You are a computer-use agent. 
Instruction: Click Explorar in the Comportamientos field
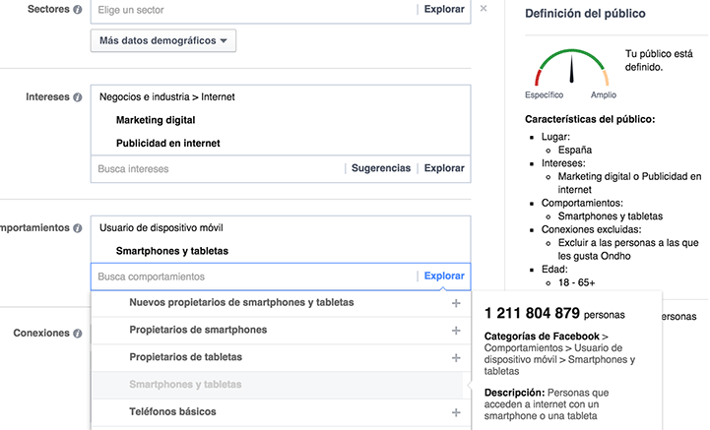[x=444, y=276]
